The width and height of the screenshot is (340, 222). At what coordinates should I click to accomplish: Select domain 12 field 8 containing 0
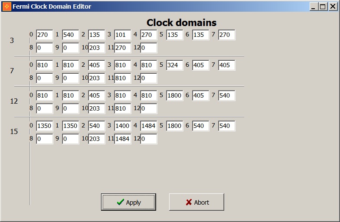click(x=45, y=109)
